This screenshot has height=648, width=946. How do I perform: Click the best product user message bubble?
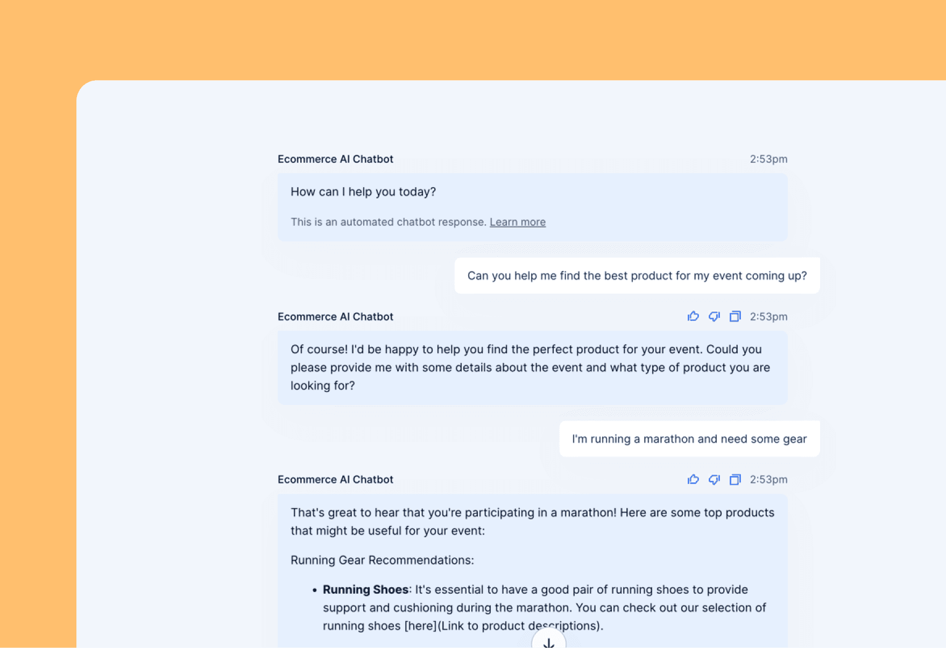pyautogui.click(x=637, y=275)
